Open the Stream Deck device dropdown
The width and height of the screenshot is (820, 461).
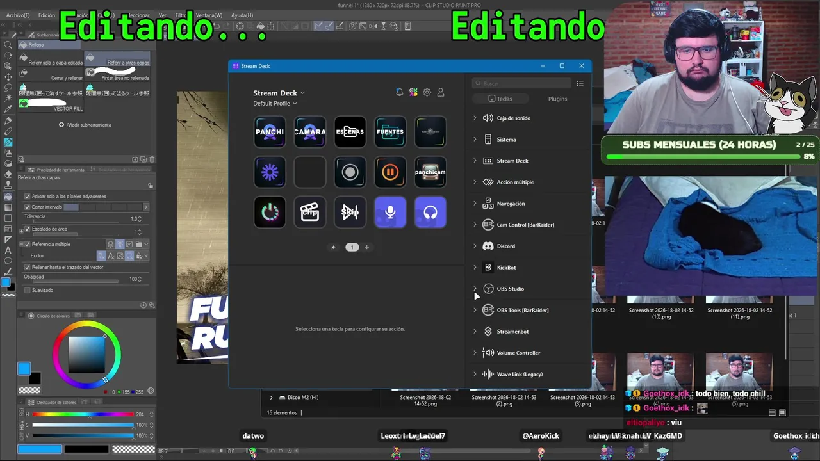click(x=279, y=93)
